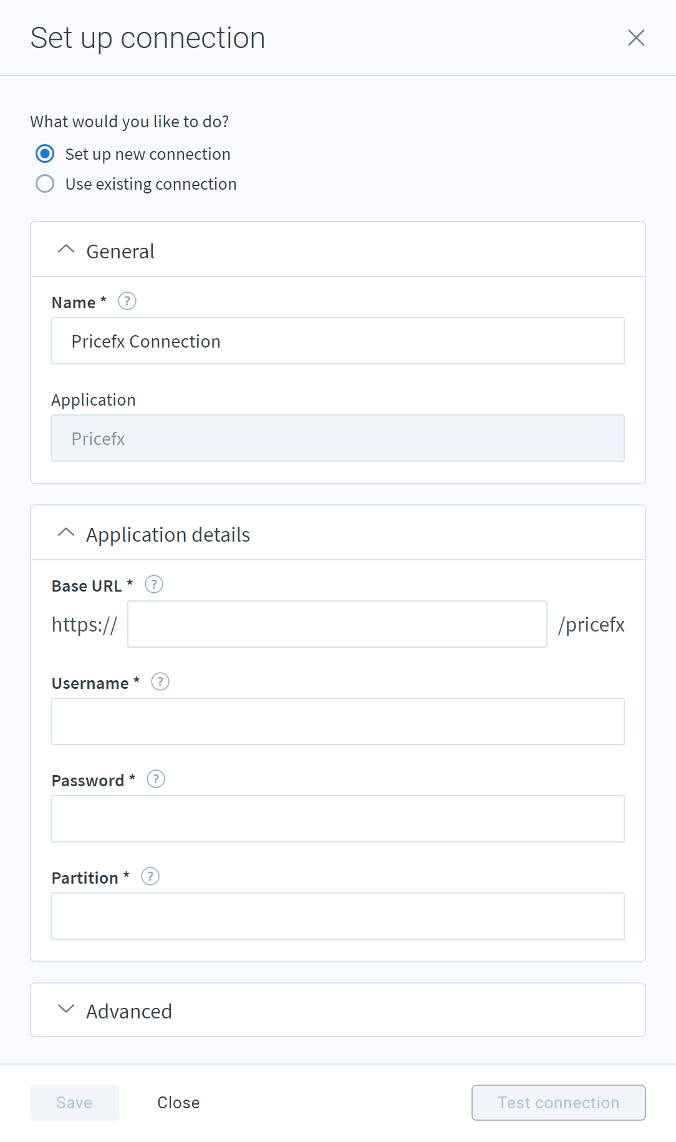Focus the Name input with Pricefx Connection

338,341
